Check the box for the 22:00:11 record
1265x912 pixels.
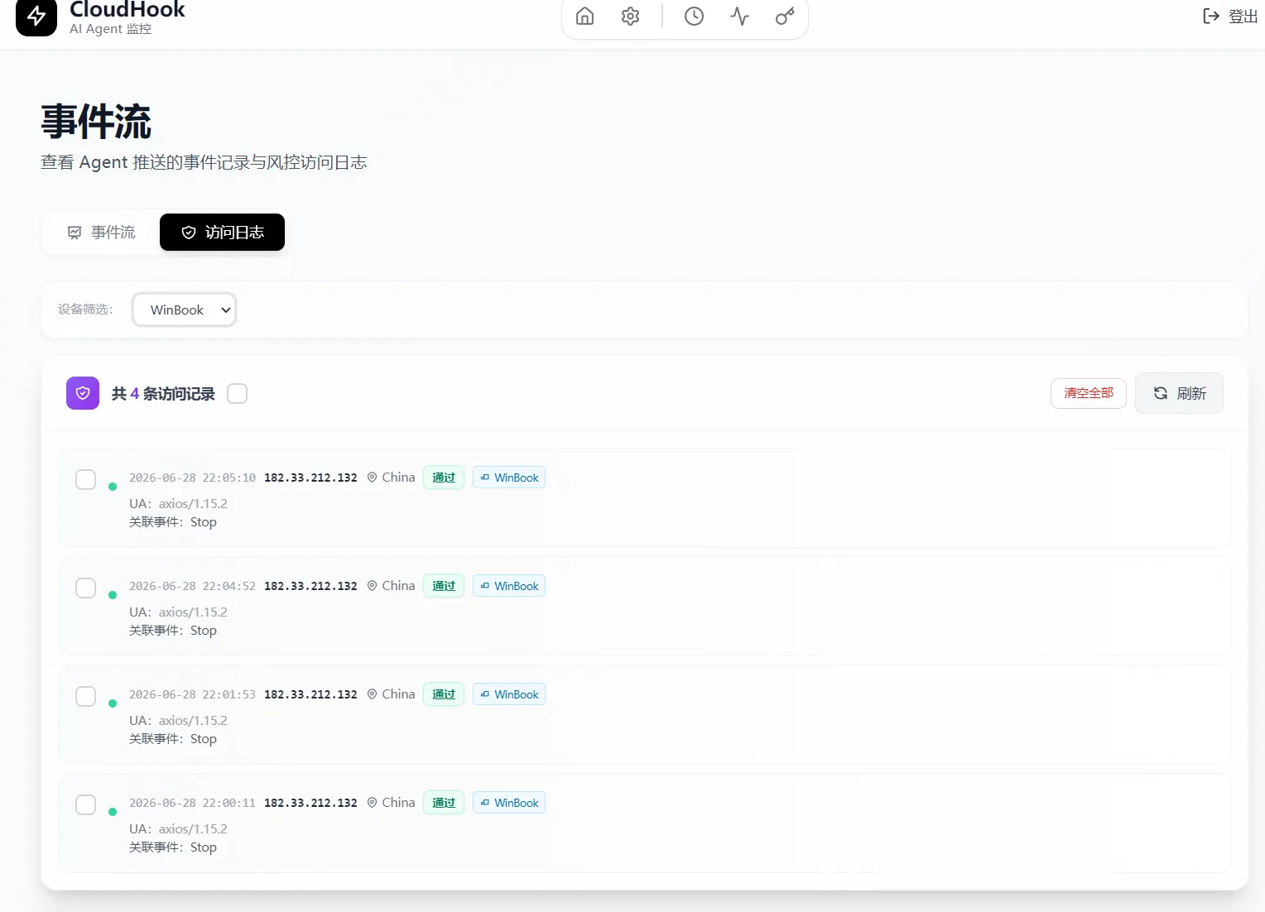click(x=85, y=804)
